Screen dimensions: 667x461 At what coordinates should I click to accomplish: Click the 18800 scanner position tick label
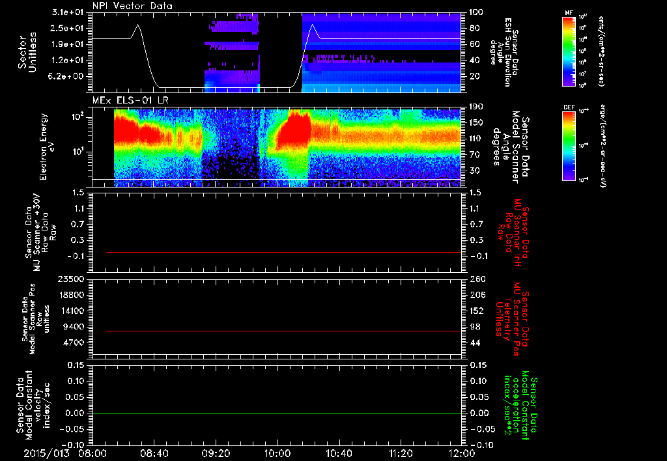70,295
